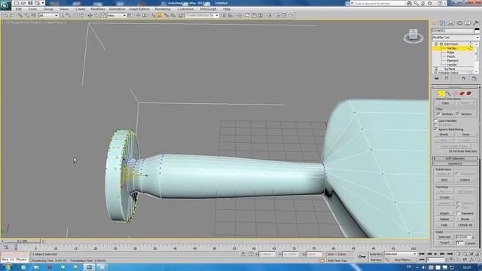Open the Create Selection Set dropdown

pos(202,15)
